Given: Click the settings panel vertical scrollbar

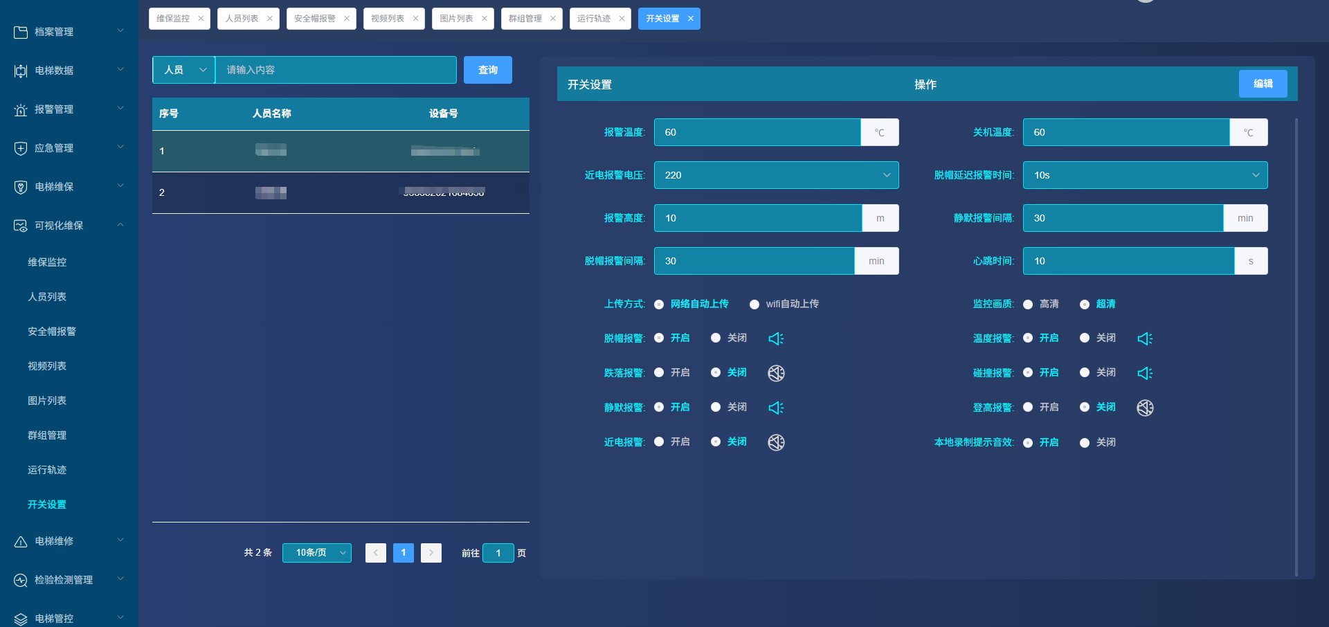Looking at the screenshot, I should (1296, 346).
